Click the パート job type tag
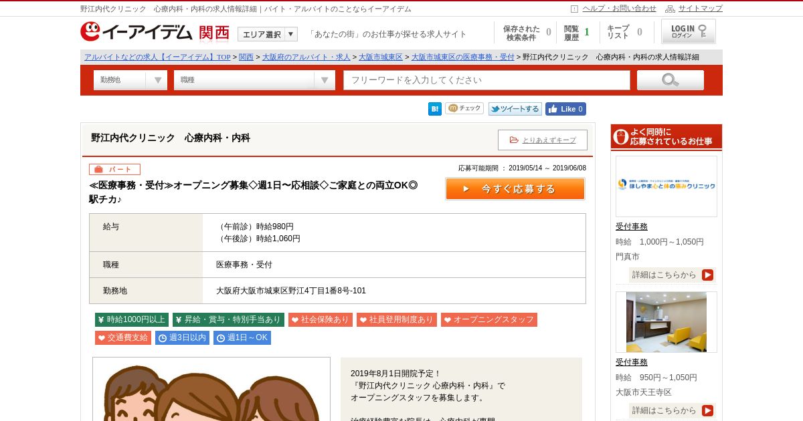Image resolution: width=803 pixels, height=421 pixels. pos(114,169)
